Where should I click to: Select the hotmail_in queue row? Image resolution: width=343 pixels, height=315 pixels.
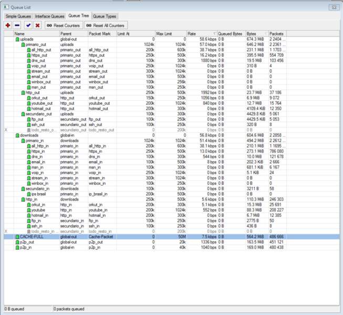click(x=172, y=216)
